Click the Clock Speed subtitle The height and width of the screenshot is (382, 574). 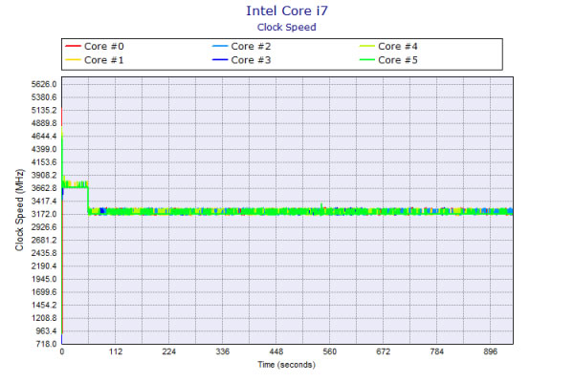pyautogui.click(x=287, y=27)
